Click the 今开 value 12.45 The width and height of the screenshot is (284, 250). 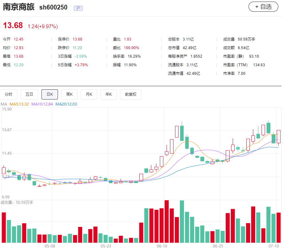pos(18,39)
